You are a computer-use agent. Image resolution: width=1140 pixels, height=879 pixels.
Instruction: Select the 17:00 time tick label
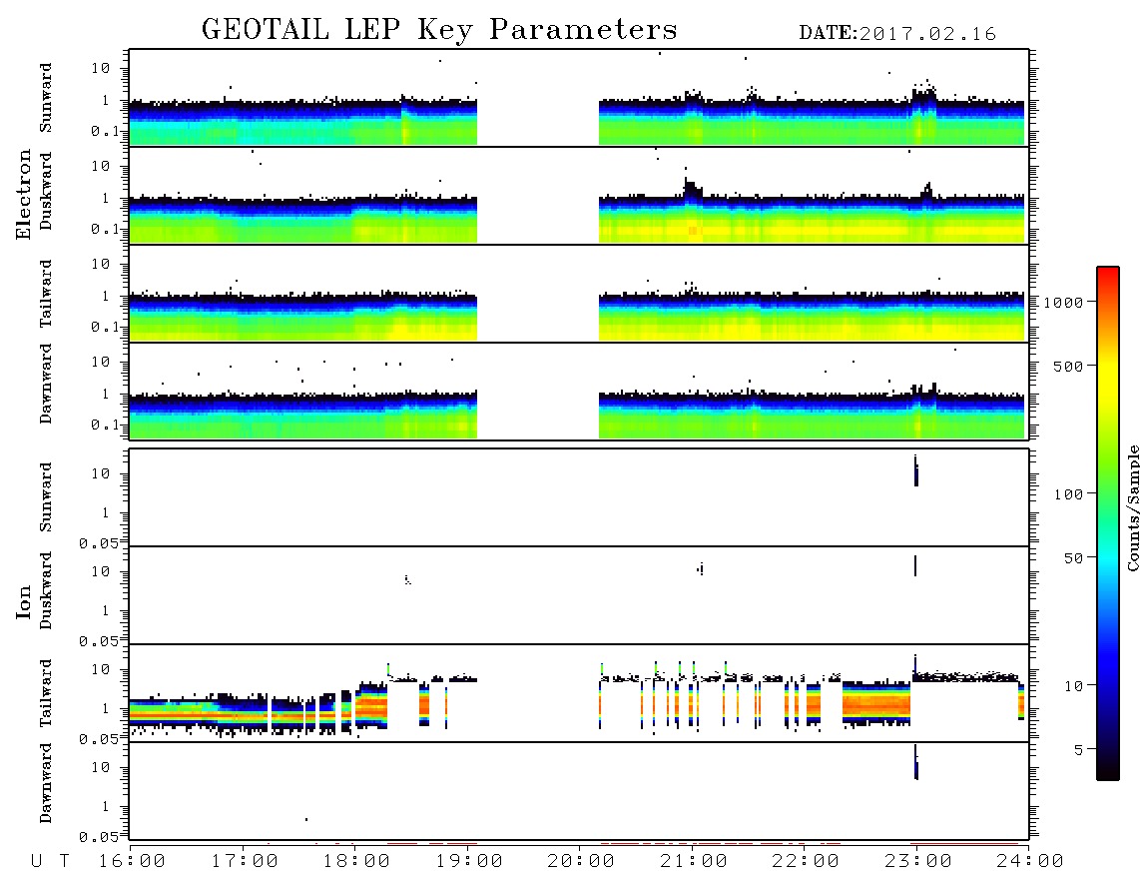pos(245,861)
